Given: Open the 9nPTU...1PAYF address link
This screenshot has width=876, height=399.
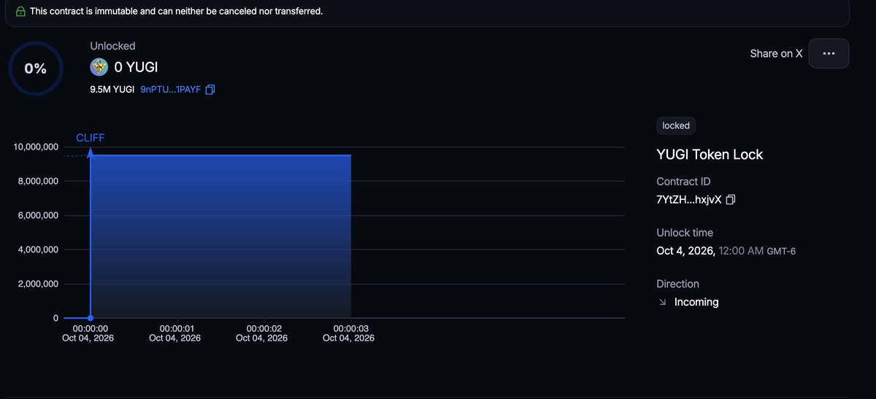Looking at the screenshot, I should point(170,90).
